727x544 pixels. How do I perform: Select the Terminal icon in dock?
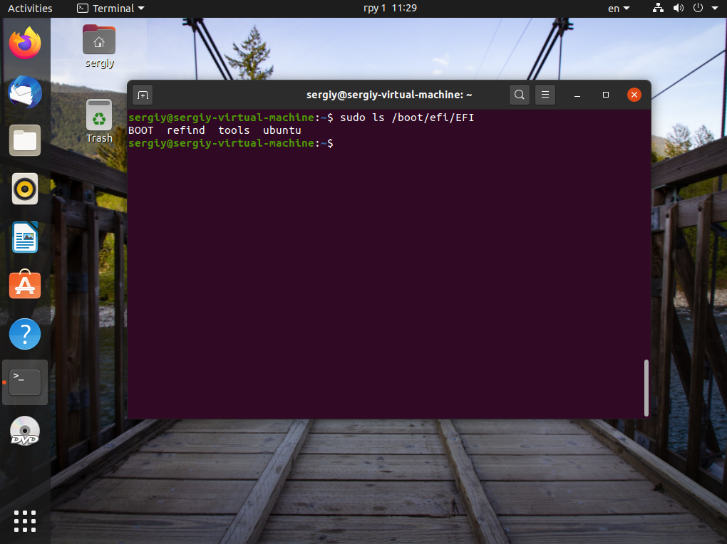tap(25, 382)
